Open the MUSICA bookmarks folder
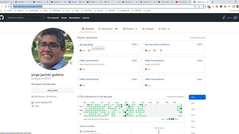The height and width of the screenshot is (134, 239). pyautogui.click(x=99, y=11)
